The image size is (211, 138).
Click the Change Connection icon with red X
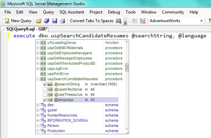pos(143,21)
